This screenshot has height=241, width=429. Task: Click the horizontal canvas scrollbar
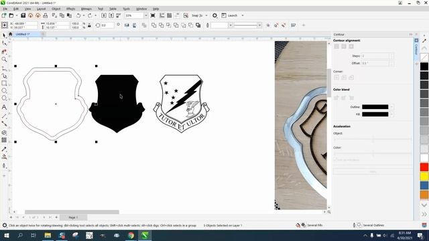[x=72, y=212]
